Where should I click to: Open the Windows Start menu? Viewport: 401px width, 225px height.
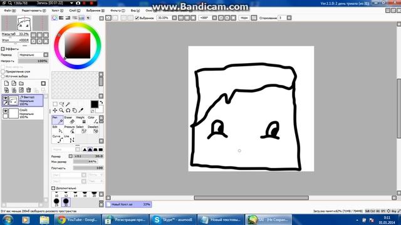[x=8, y=219]
